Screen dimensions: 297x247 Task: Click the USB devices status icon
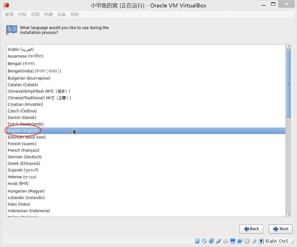(219, 241)
